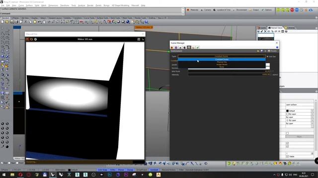
Task: Toggle Grid Snap in the status bar
Action: [102, 170]
